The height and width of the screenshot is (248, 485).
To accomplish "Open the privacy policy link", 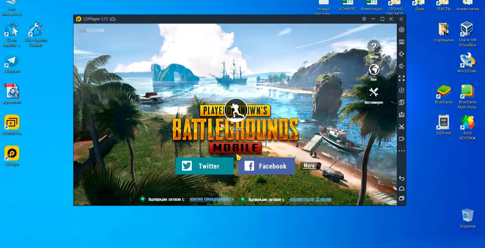I will click(211, 200).
